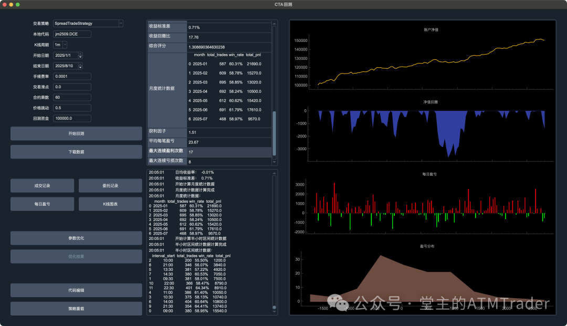Click the 0.71% value cell
Screen dimensions: 567x326
click(x=229, y=27)
